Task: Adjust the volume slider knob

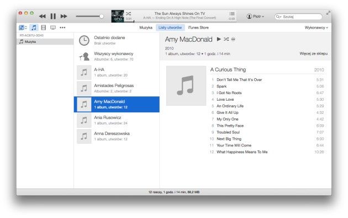Action: coord(102,16)
